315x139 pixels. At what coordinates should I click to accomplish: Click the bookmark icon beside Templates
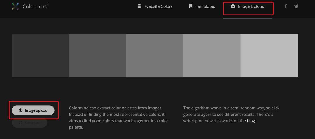(x=191, y=6)
